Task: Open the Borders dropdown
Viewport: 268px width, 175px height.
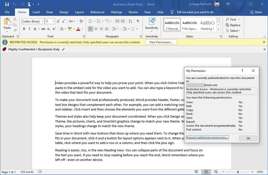Action: click(137, 29)
